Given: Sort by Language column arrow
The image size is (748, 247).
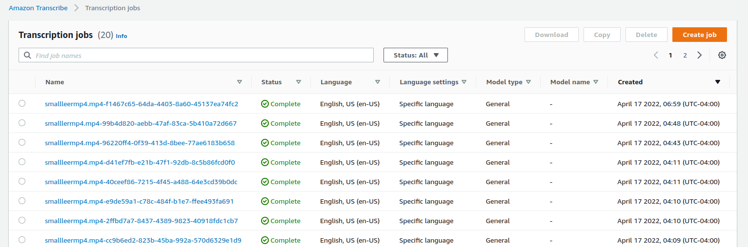Looking at the screenshot, I should coord(378,82).
